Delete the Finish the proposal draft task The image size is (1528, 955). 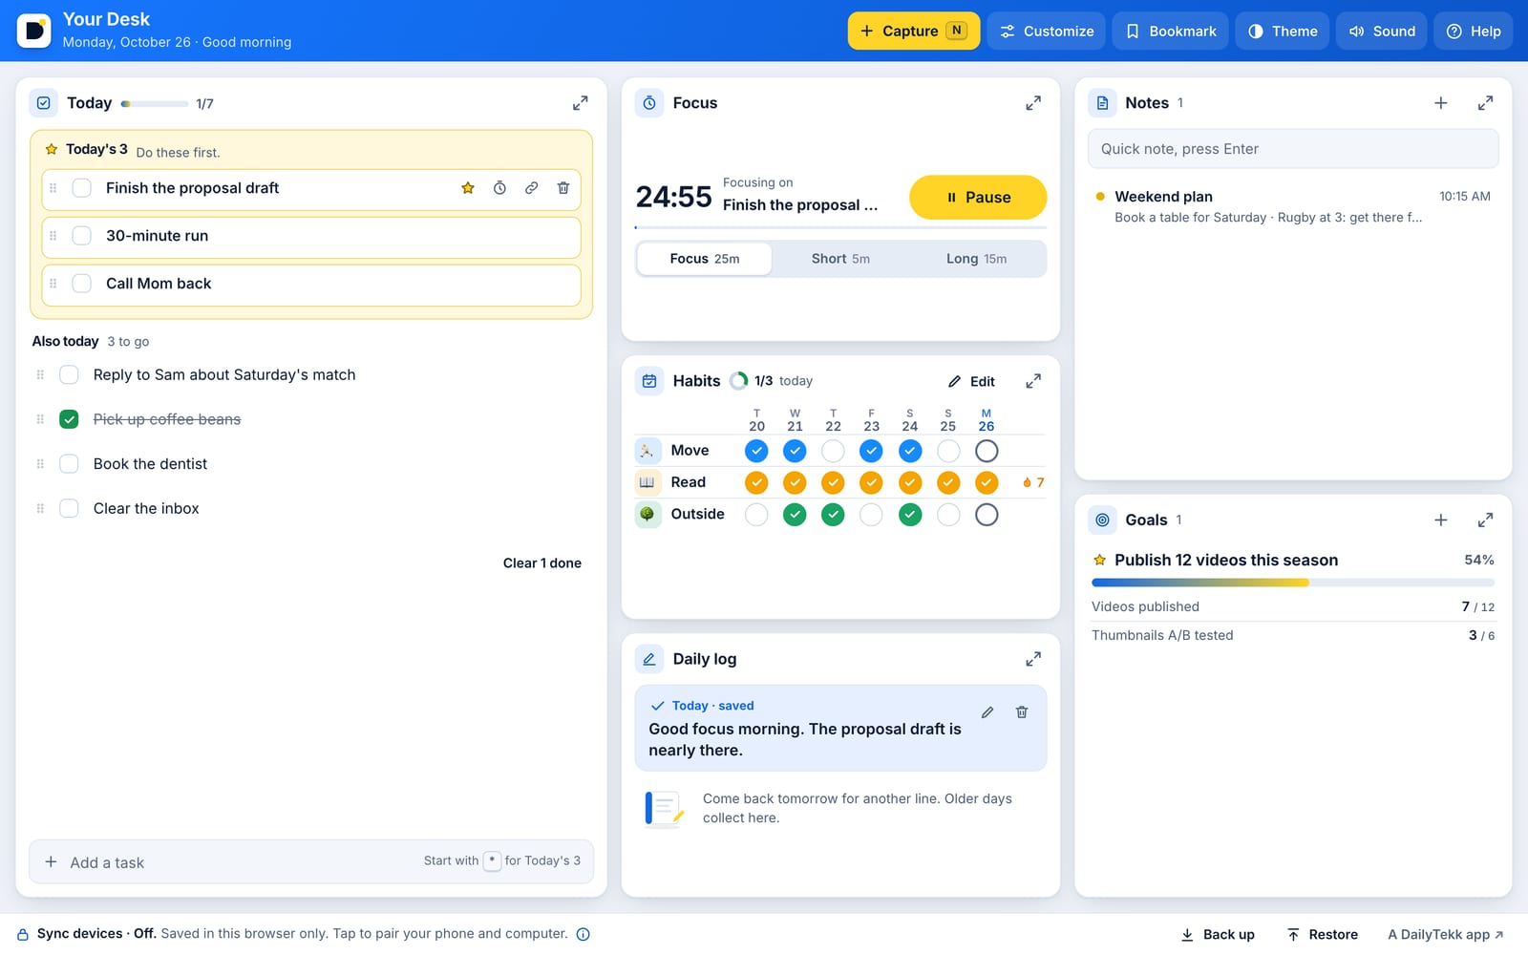point(563,188)
